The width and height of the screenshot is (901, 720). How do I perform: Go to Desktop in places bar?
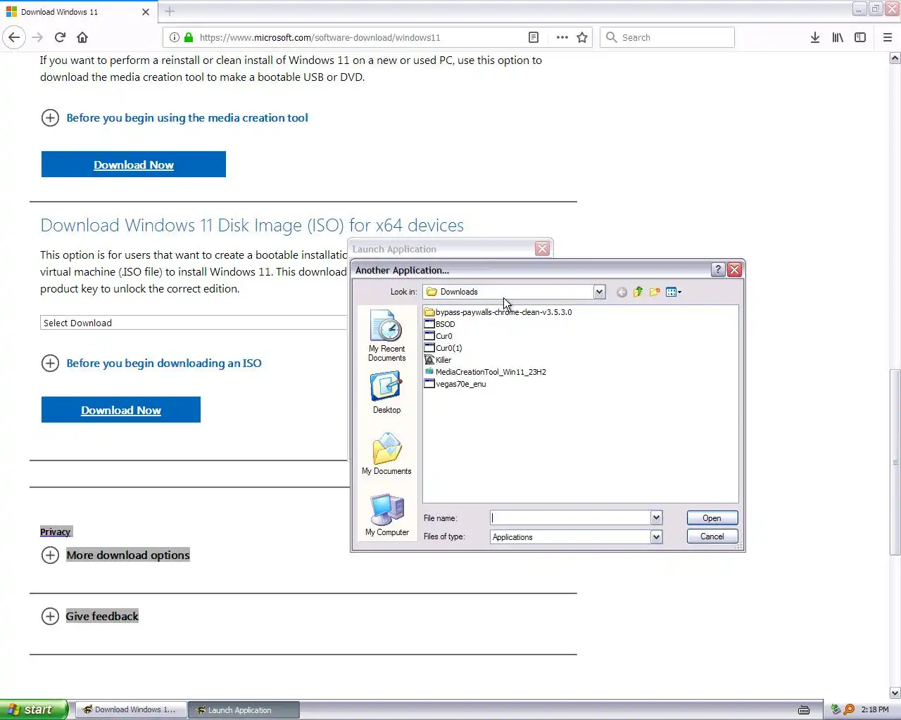coord(386,392)
